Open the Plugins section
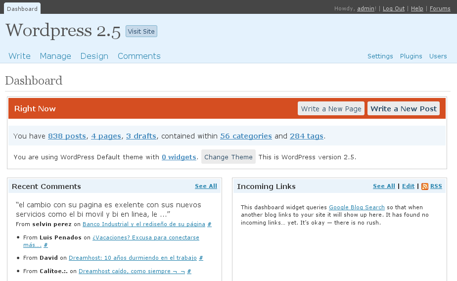The image size is (457, 281). 411,56
